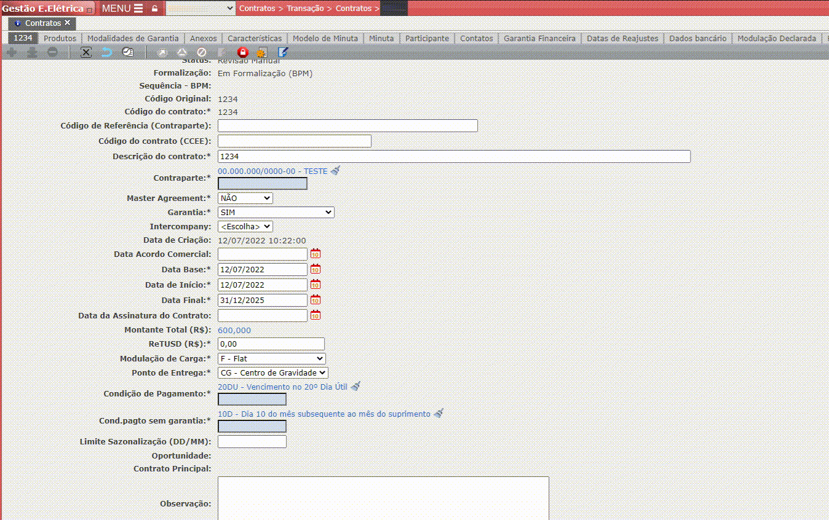Image resolution: width=829 pixels, height=520 pixels.
Task: Click the Descrição do contrato input field
Action: click(x=454, y=156)
